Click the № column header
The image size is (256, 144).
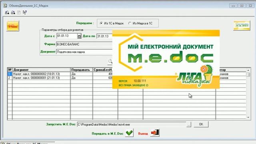pyautogui.click(x=10, y=70)
